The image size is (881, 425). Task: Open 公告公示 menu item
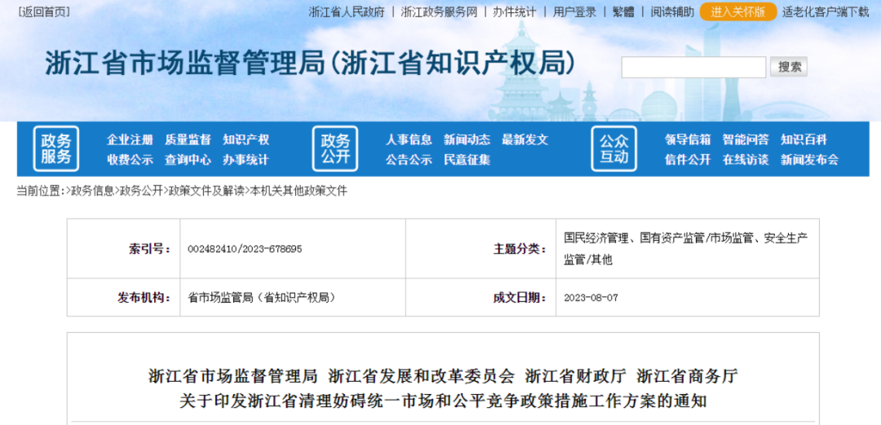(409, 160)
